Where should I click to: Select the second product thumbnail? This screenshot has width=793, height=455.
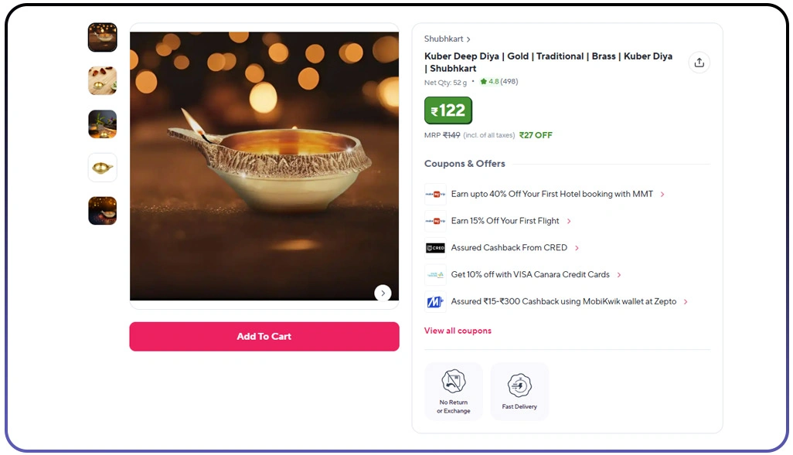[102, 80]
